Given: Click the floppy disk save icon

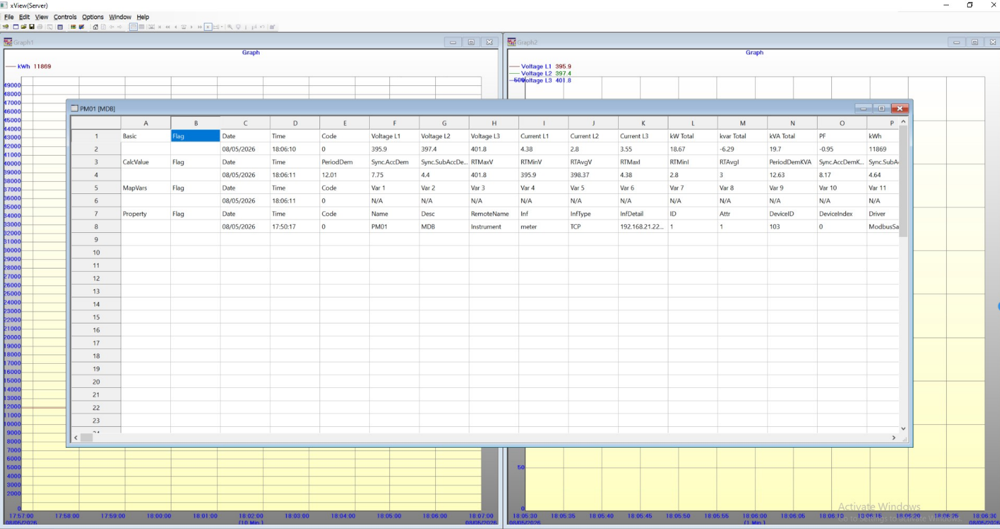Looking at the screenshot, I should (32, 27).
